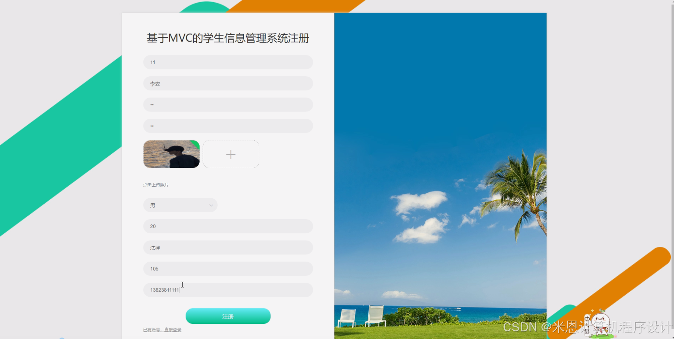Viewport: 674px width, 339px height.
Task: Focus the confirm password input field
Action: [228, 126]
